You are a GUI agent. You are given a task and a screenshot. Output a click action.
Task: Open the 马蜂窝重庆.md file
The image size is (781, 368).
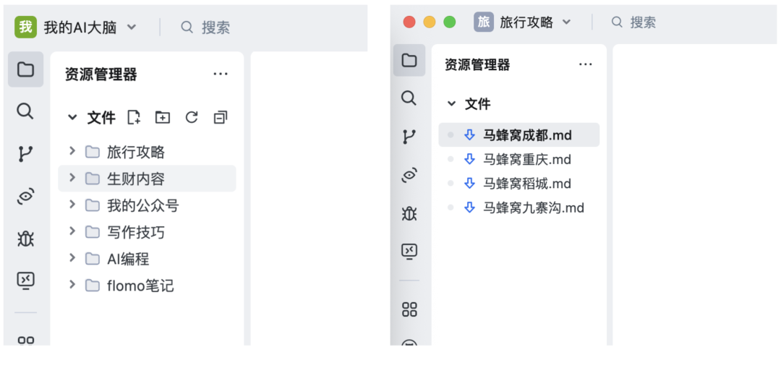526,159
